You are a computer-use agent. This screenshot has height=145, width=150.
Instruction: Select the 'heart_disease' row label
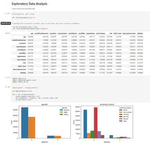(x=21, y=59)
